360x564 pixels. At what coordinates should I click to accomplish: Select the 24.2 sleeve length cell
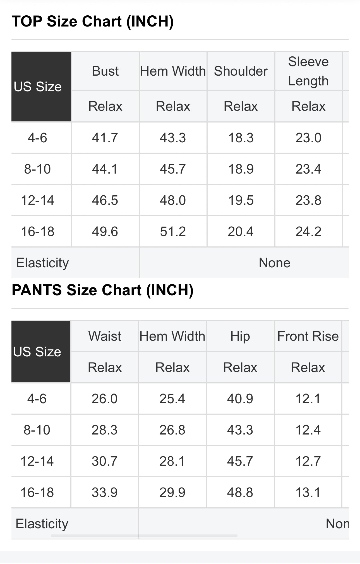click(x=308, y=232)
